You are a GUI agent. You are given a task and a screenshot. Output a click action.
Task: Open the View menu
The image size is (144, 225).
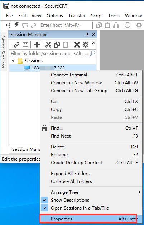[36, 15]
